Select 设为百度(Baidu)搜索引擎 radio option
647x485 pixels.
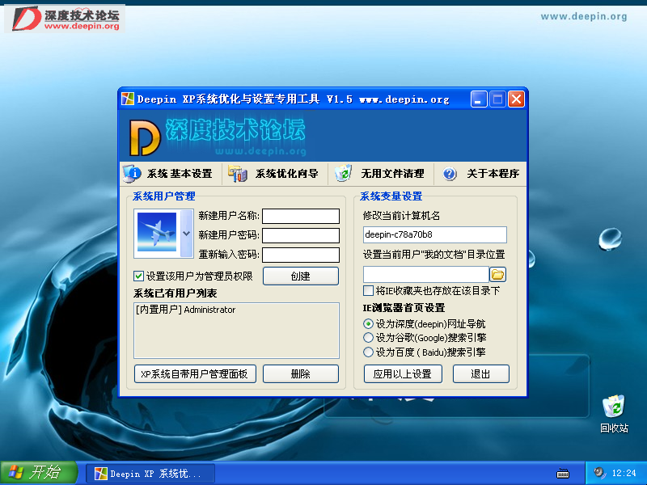(x=368, y=352)
